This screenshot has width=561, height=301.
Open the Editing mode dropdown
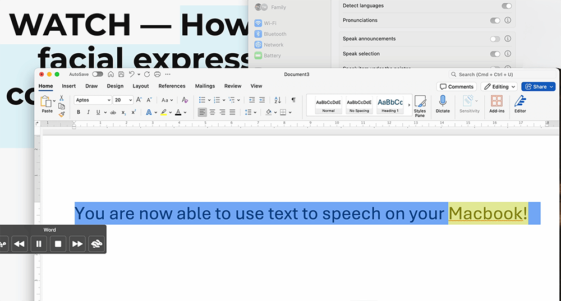click(x=500, y=87)
